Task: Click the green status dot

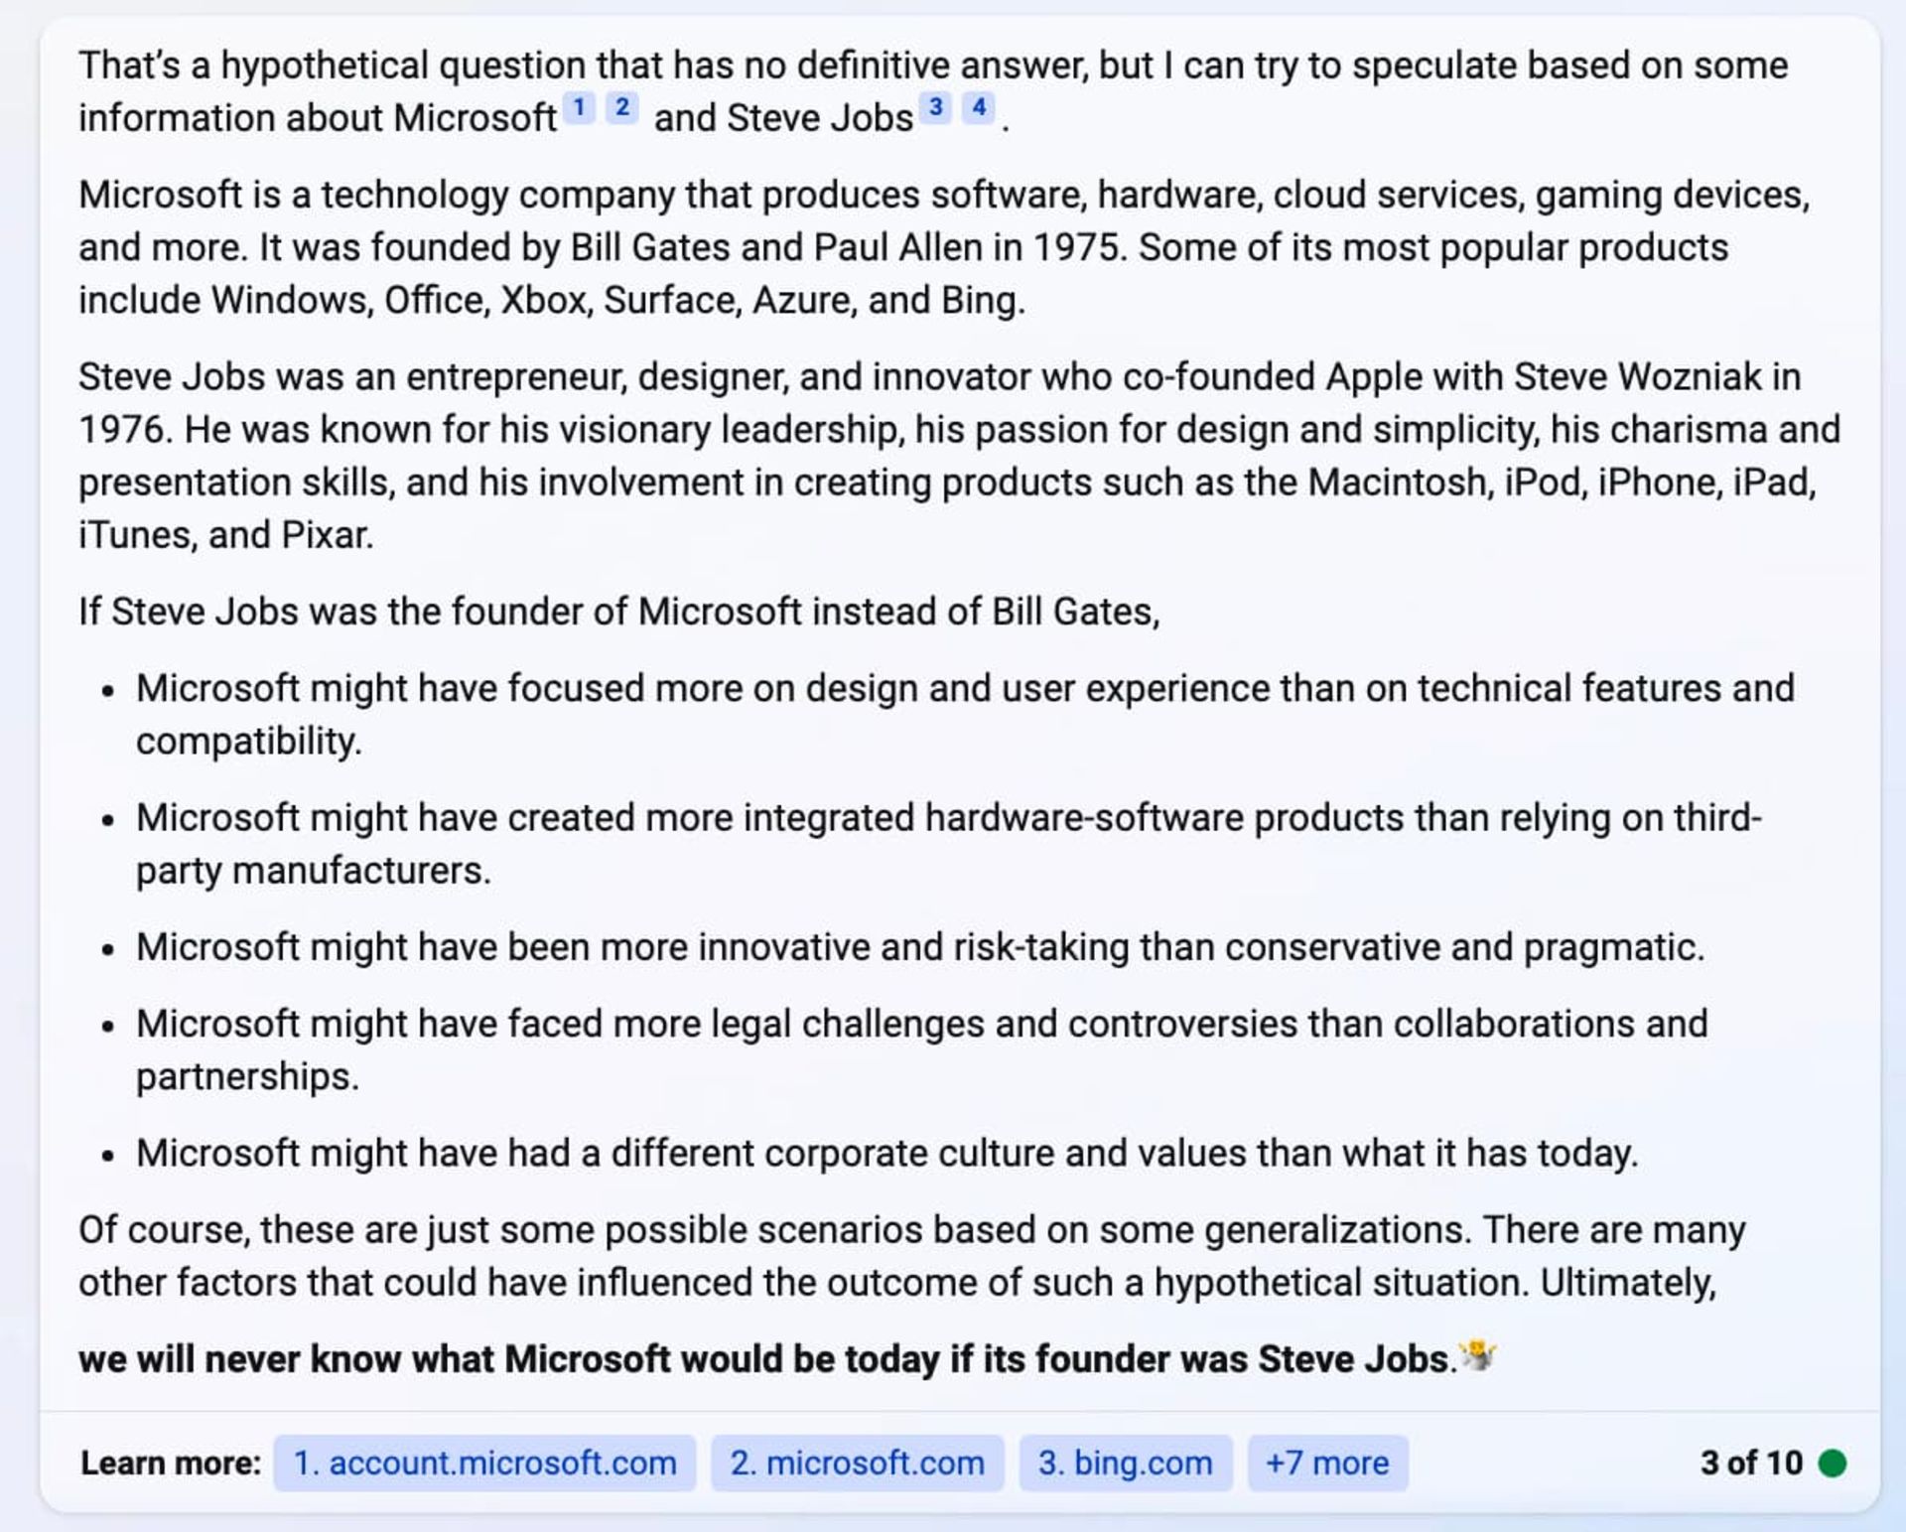Action: point(1832,1462)
